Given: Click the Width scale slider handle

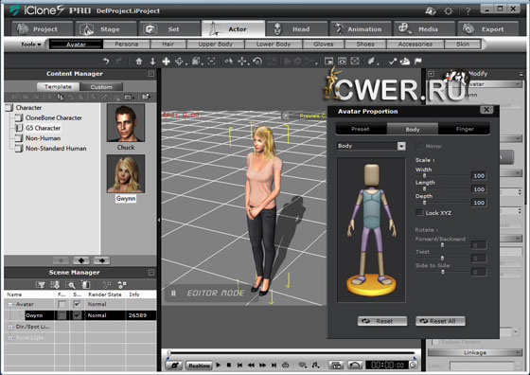Looking at the screenshot, I should 425,176.
